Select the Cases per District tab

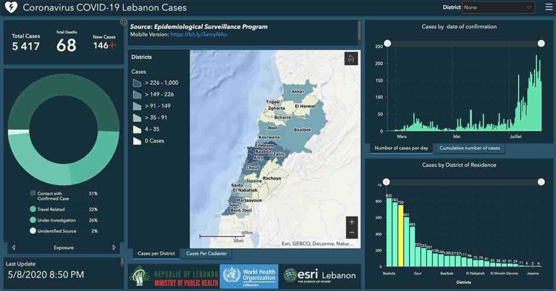click(x=156, y=254)
